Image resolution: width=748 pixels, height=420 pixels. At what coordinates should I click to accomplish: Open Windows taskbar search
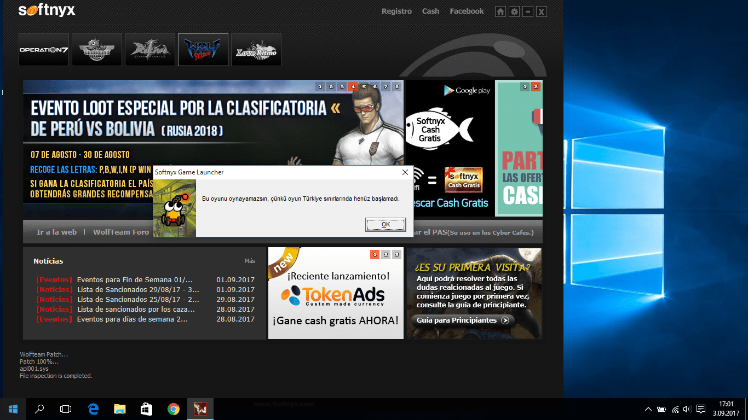(39, 409)
